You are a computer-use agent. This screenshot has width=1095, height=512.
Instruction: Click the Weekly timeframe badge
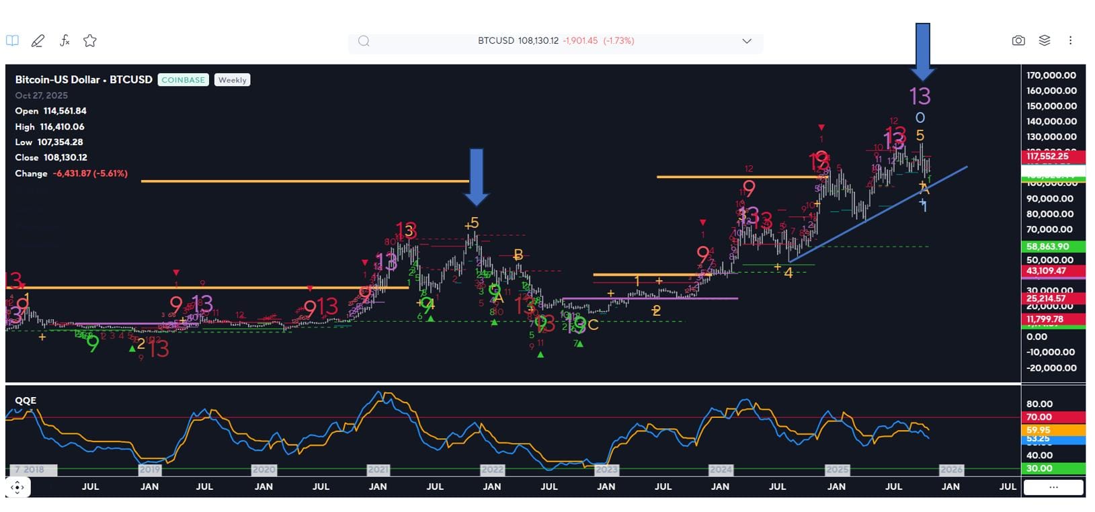pos(232,80)
